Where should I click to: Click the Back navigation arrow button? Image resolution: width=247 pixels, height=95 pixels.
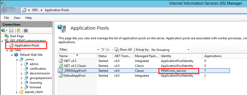5,10
